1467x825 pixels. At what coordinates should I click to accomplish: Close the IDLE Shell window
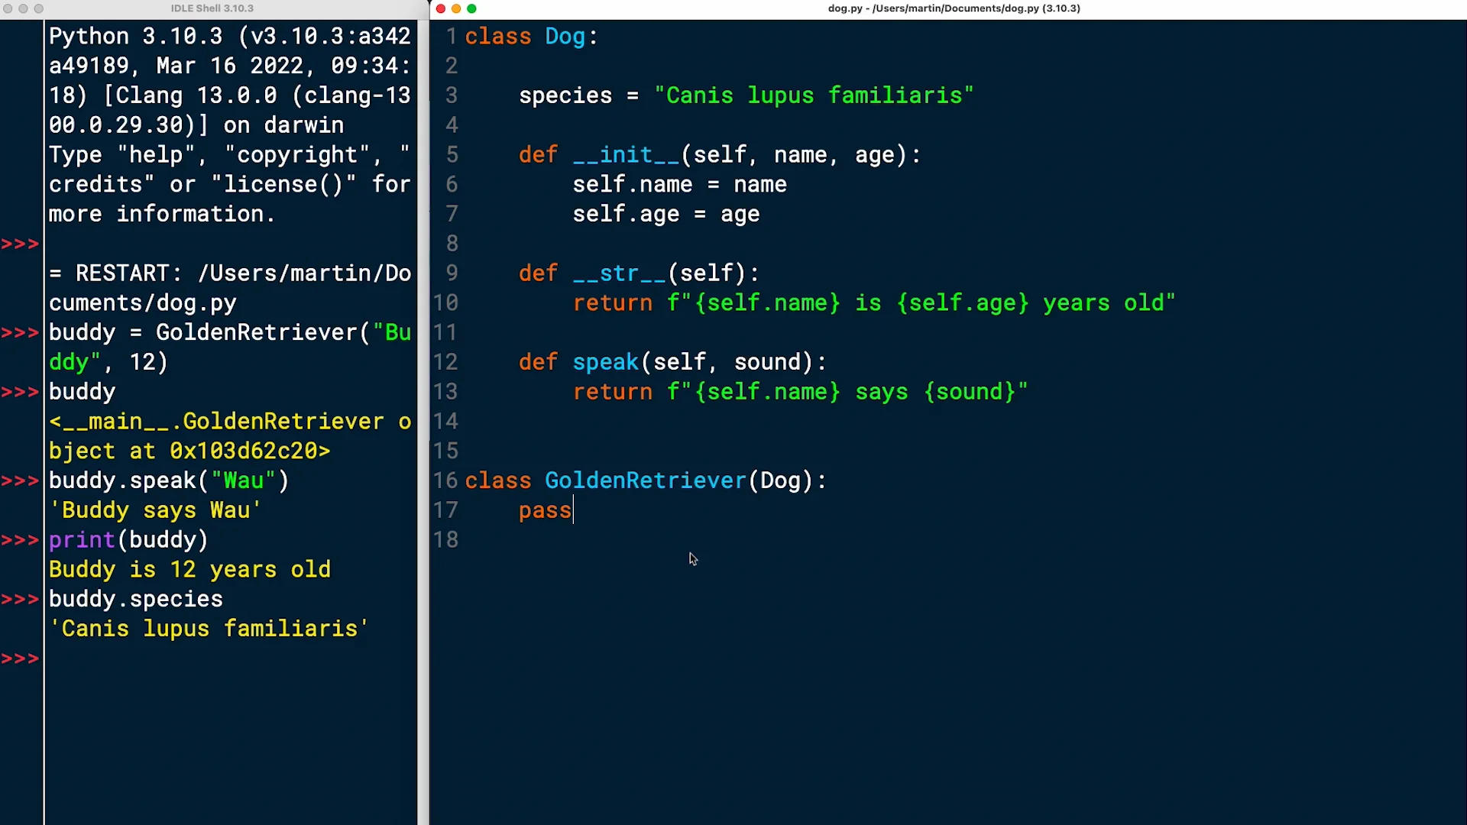8,8
